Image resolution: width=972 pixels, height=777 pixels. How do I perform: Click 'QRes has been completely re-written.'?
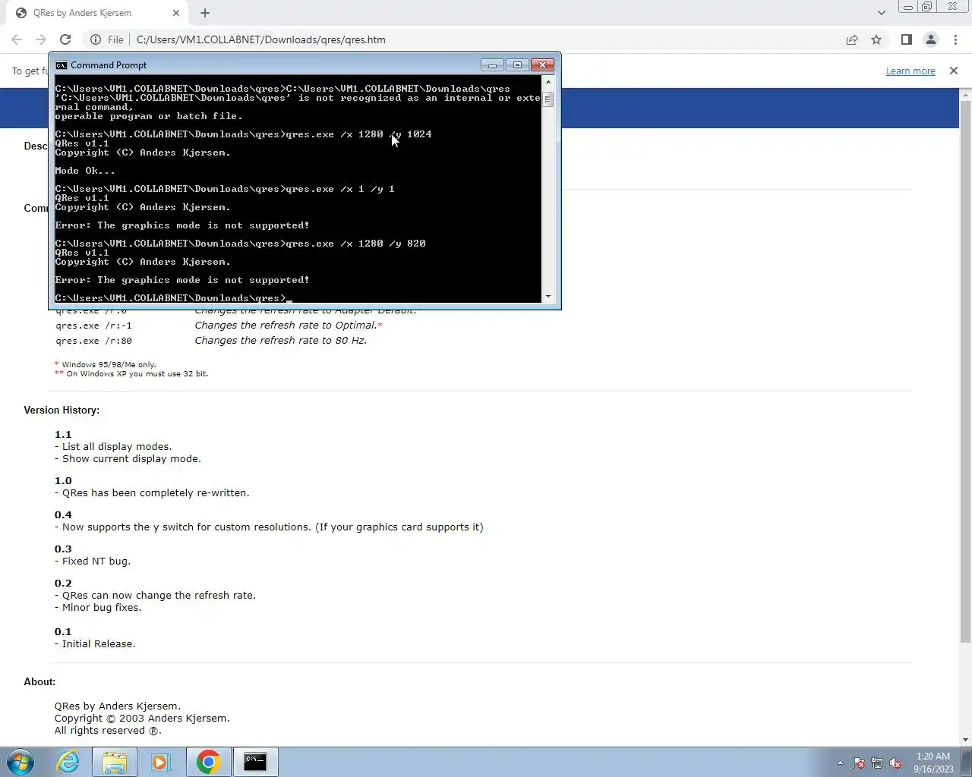156,493
